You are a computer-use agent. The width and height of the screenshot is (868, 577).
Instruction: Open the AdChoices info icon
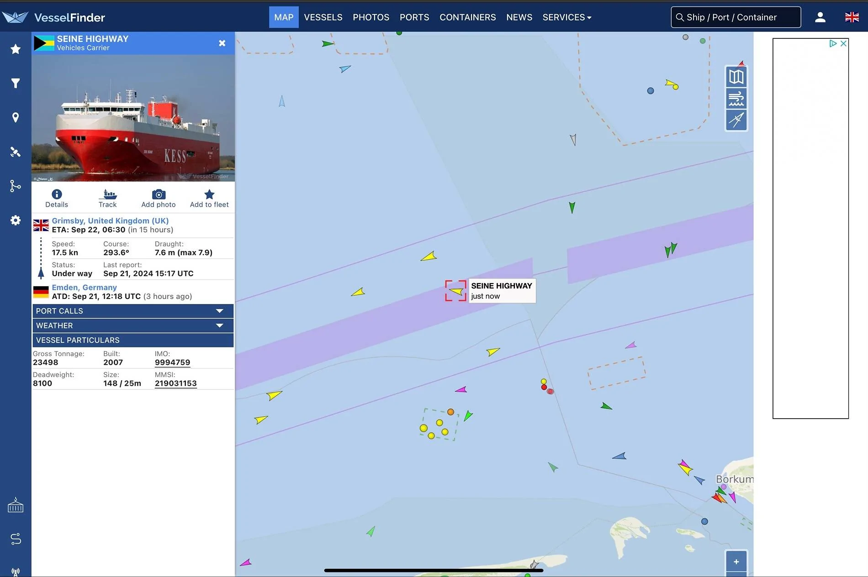click(833, 43)
